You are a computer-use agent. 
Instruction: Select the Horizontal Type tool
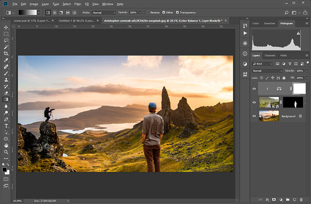pos(6,126)
